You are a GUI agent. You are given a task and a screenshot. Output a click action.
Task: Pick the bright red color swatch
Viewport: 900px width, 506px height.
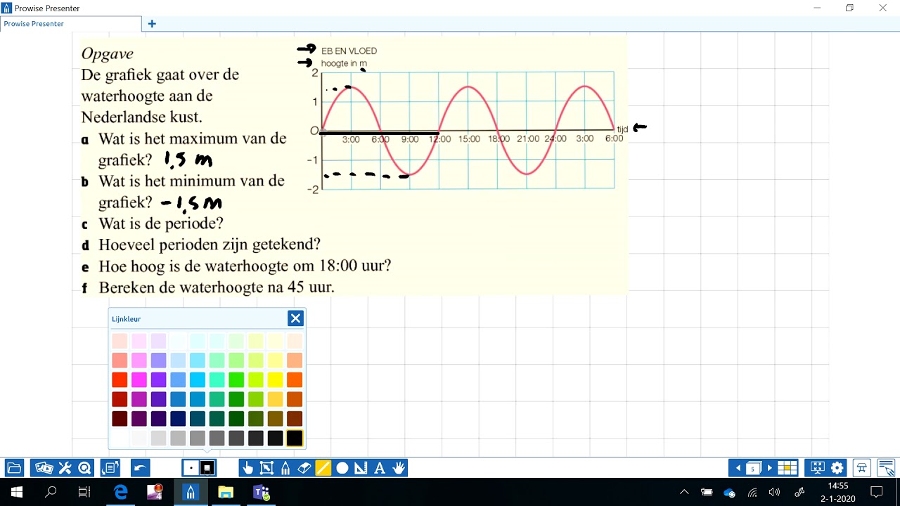[120, 380]
